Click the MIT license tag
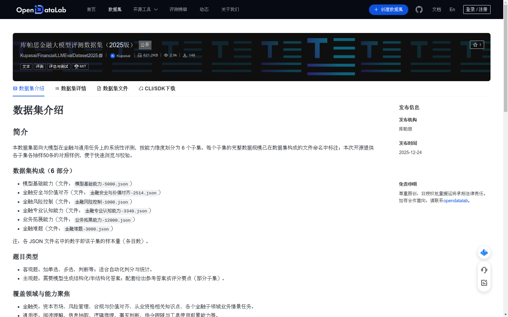The width and height of the screenshot is (508, 317). click(x=80, y=67)
